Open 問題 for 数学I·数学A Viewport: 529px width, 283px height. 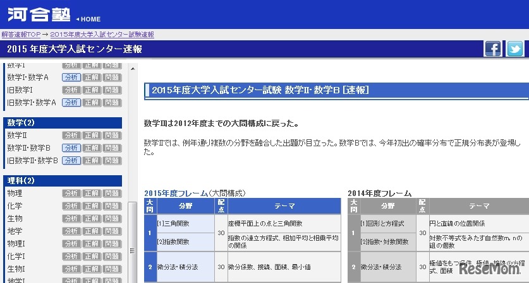tap(112, 78)
